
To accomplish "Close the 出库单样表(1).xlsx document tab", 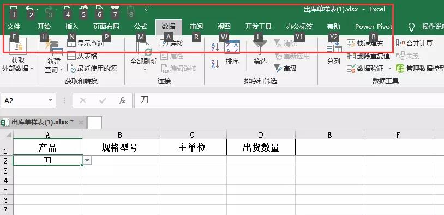I will tap(81, 122).
